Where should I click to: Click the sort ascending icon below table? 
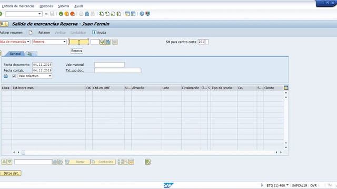(x=4, y=162)
